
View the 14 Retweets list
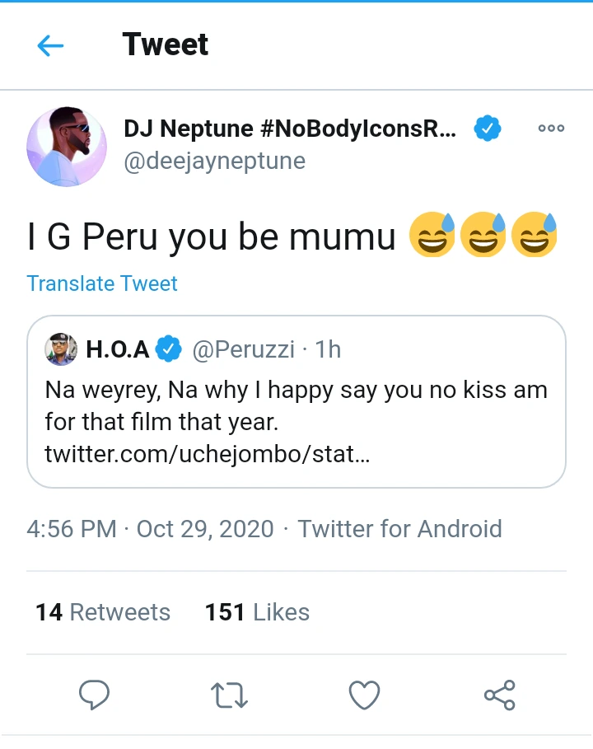(x=103, y=612)
